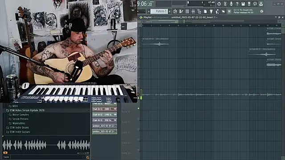
Task: Click the news panel round icon
Action: click(x=261, y=11)
